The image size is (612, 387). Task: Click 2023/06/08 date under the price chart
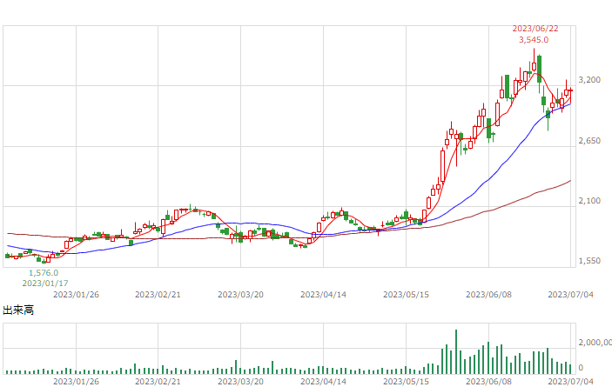point(488,295)
